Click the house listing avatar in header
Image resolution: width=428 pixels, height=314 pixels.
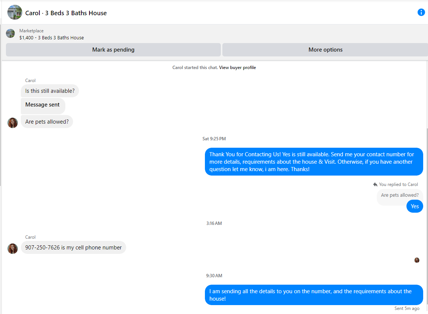tap(15, 12)
